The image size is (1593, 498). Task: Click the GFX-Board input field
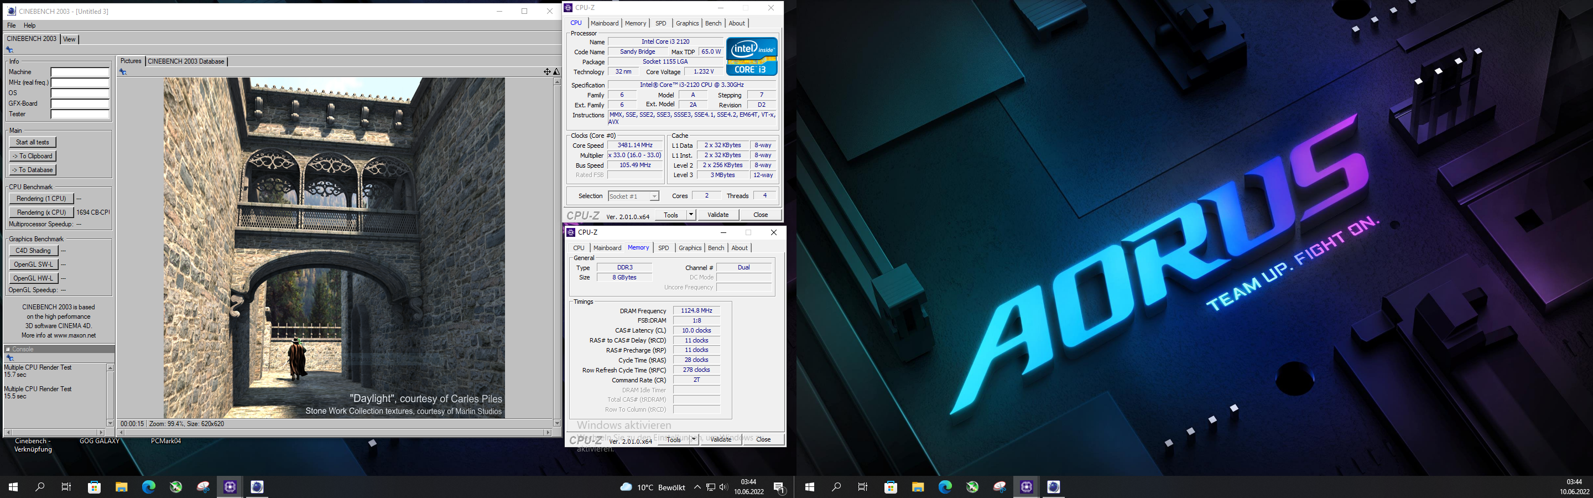[80, 103]
